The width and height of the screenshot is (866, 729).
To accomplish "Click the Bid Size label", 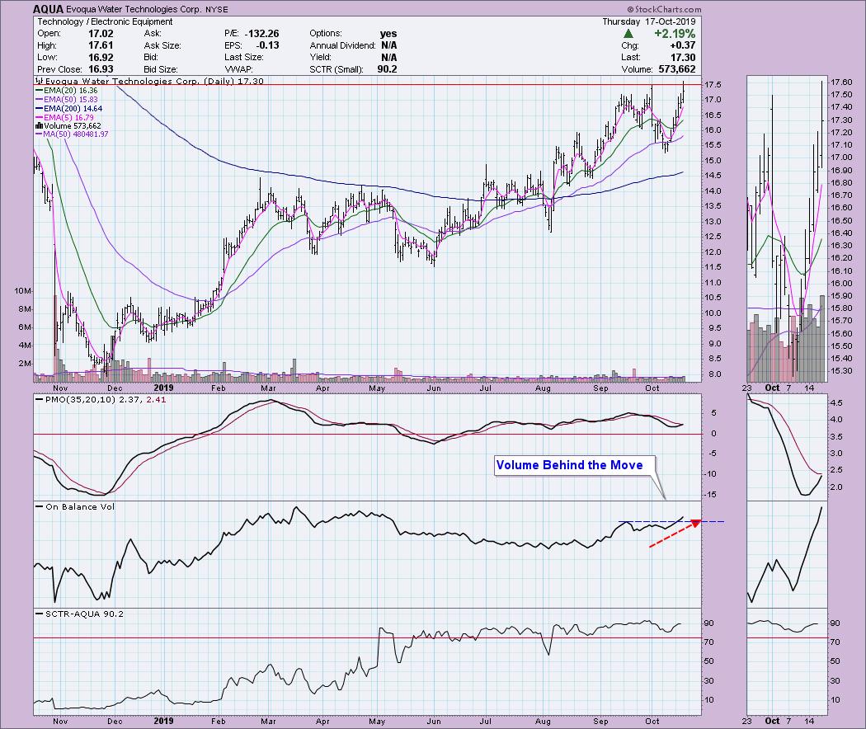I will click(161, 69).
